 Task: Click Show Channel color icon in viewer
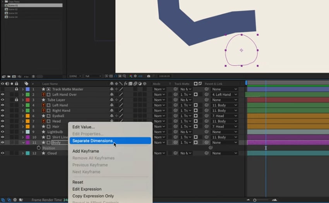pos(130,76)
